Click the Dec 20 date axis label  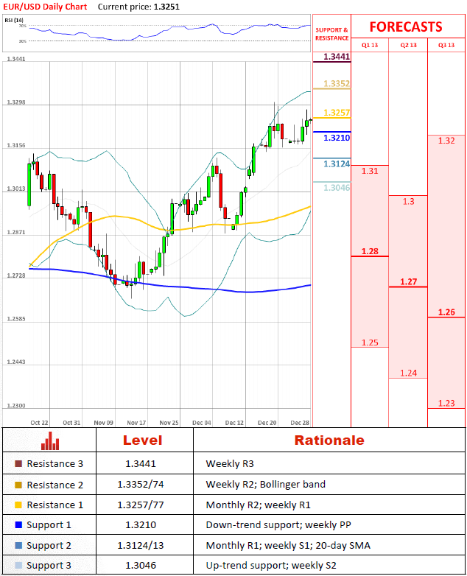[x=267, y=423]
